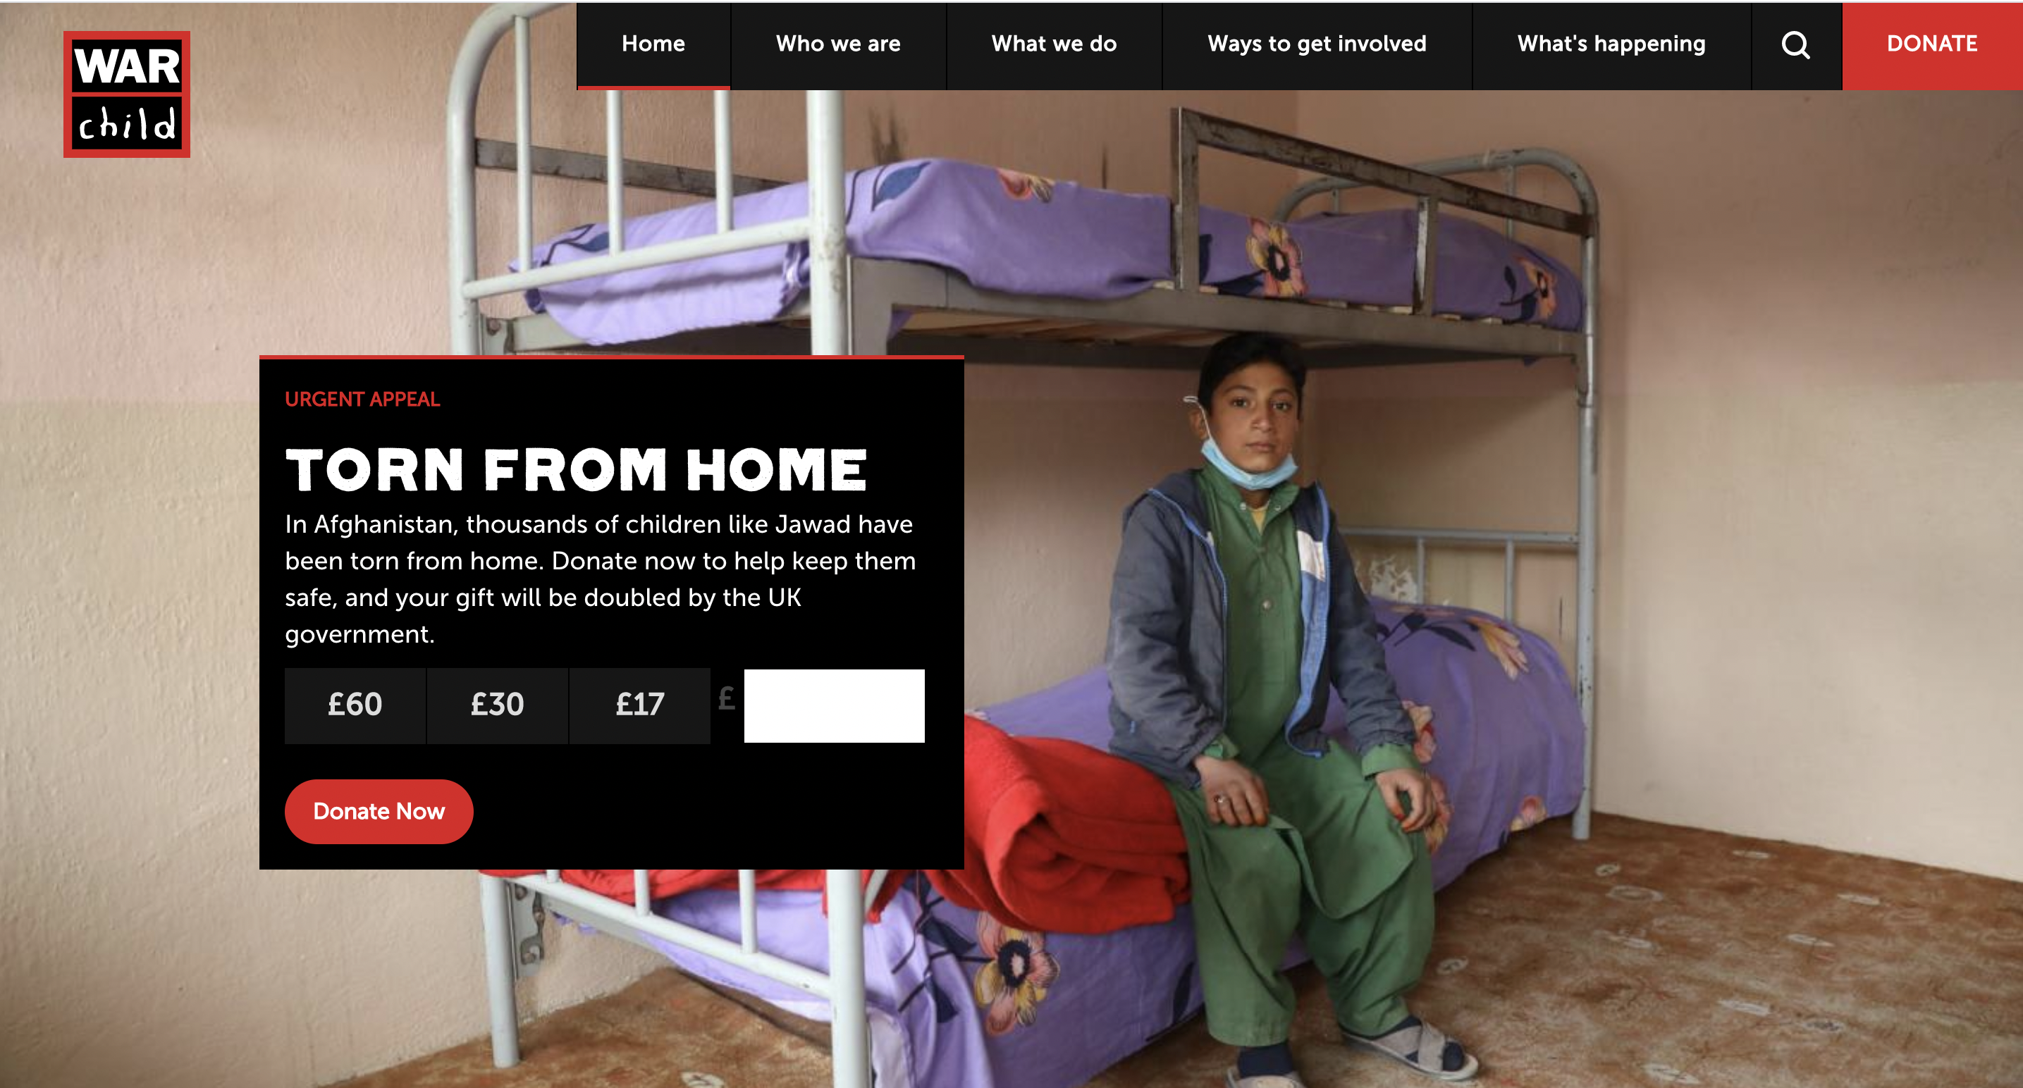Screen dimensions: 2023x1088
Task: Select the £60 donation amount
Action: pos(355,705)
